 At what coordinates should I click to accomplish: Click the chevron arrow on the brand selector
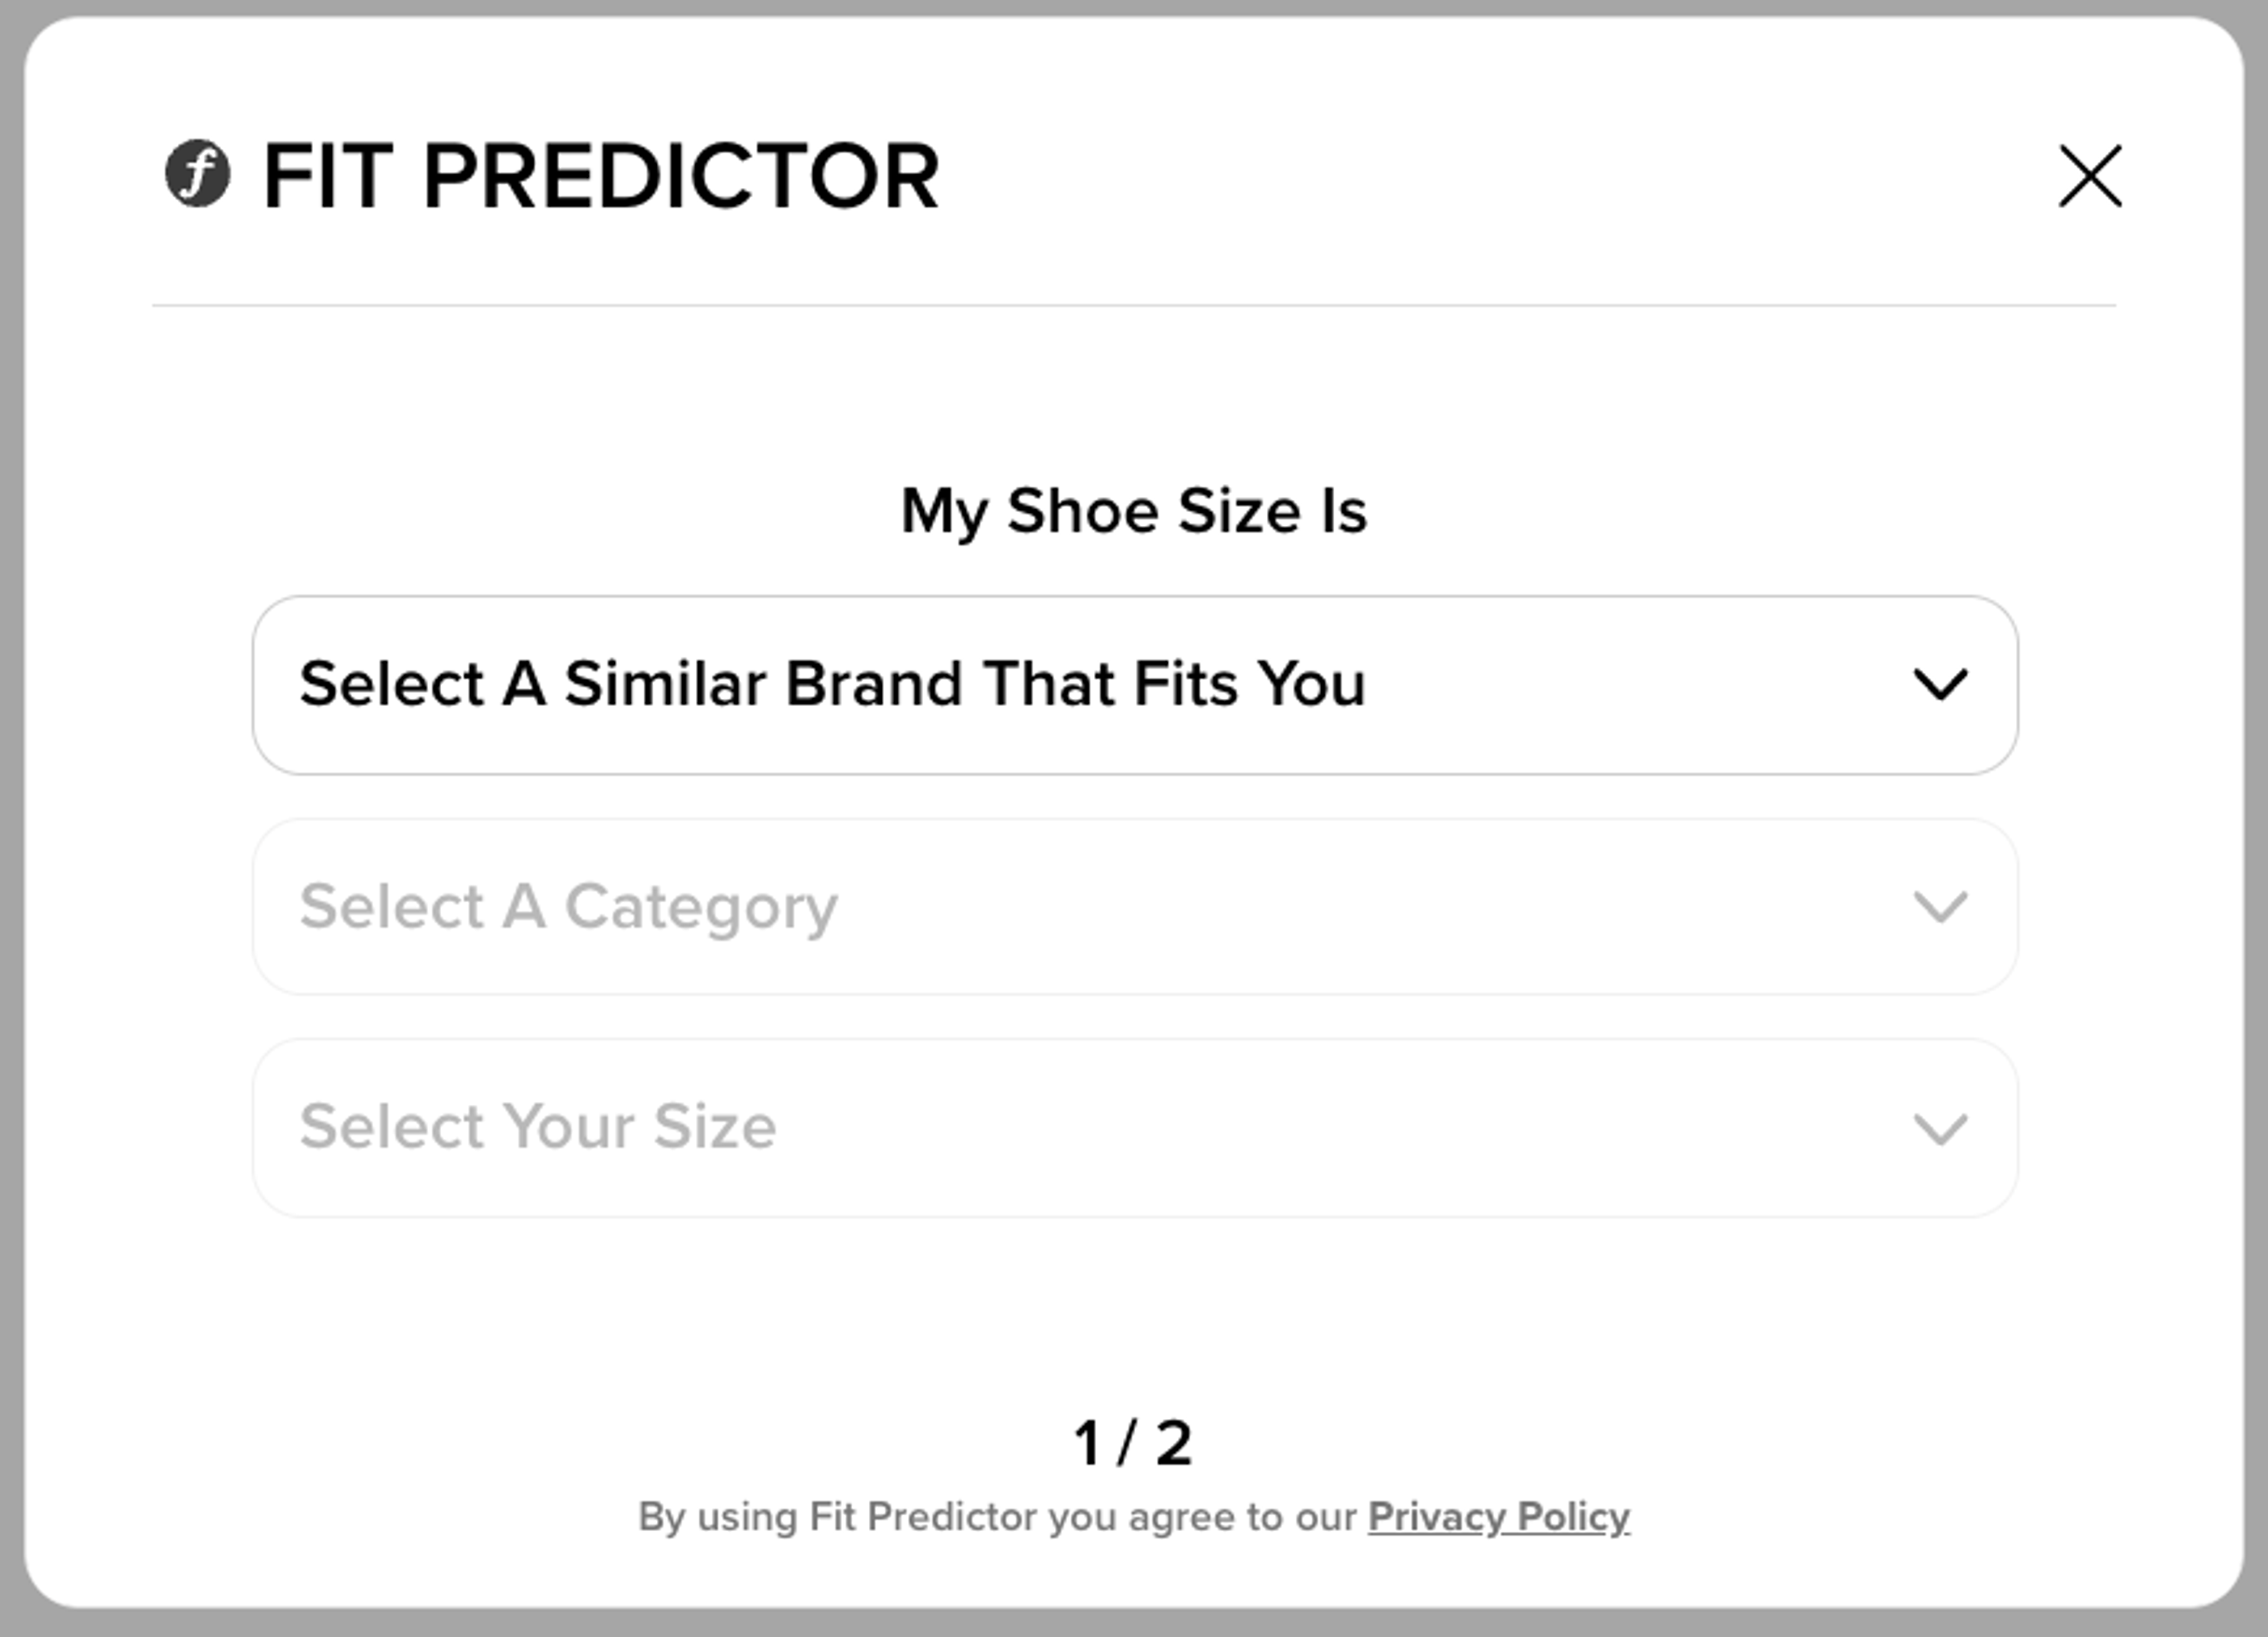1940,685
